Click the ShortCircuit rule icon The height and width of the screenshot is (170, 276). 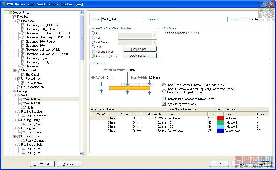click(x=23, y=75)
